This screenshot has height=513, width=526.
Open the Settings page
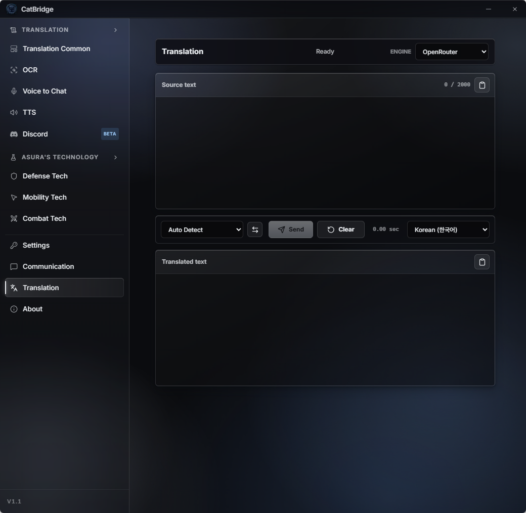(64, 246)
